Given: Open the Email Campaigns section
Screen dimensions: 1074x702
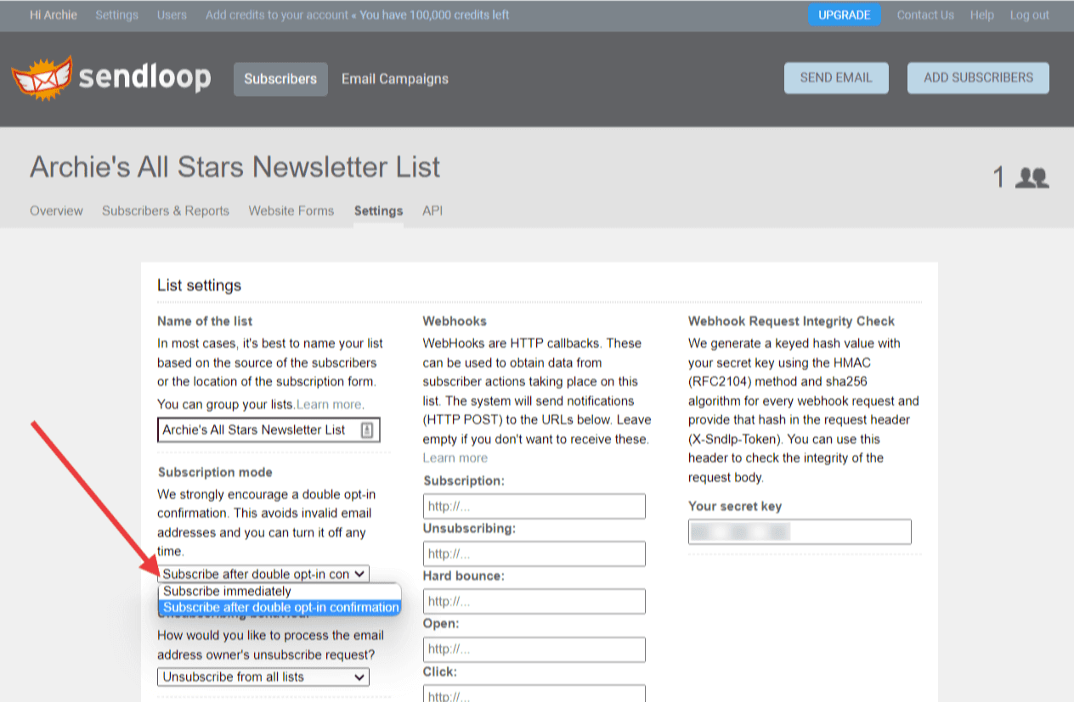Looking at the screenshot, I should coord(394,78).
